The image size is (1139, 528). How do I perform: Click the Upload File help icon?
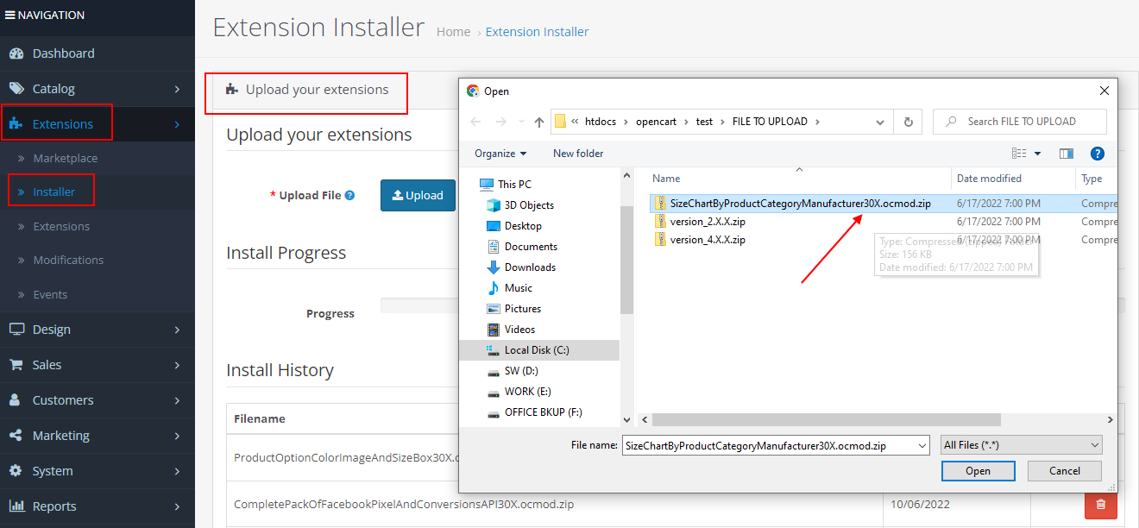(349, 196)
